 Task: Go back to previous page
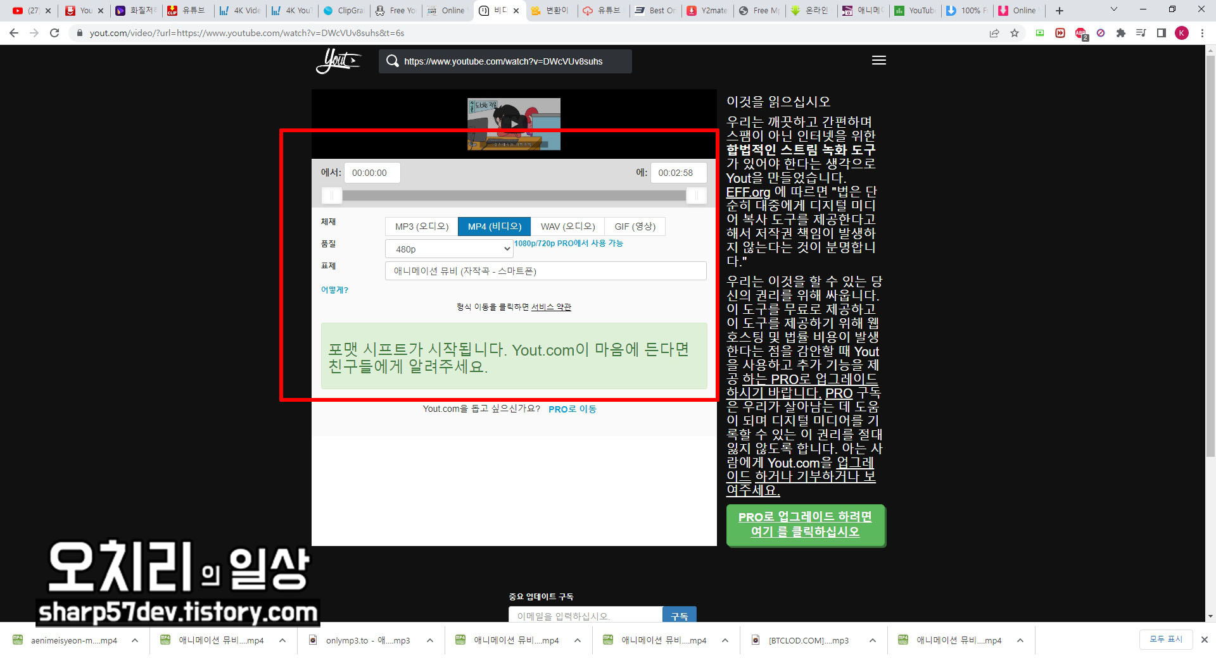point(14,33)
